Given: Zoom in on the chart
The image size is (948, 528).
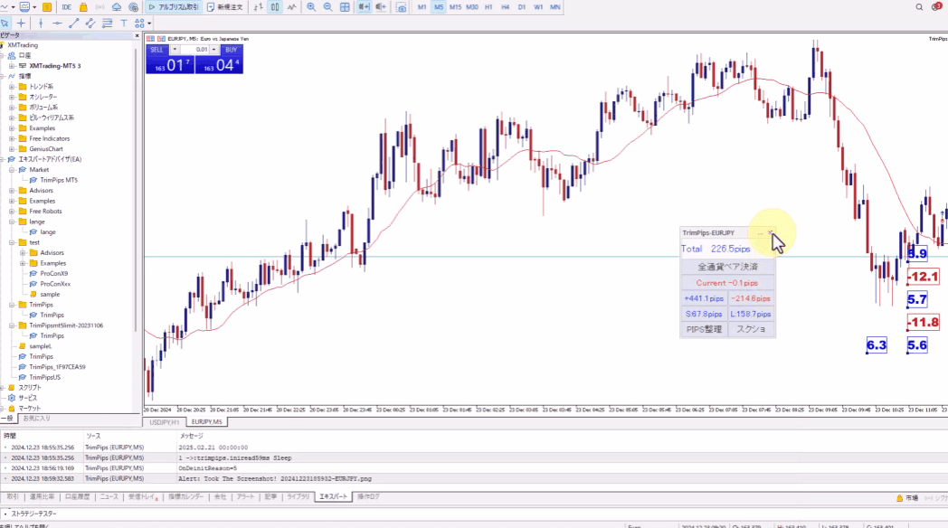Looking at the screenshot, I should [x=310, y=6].
